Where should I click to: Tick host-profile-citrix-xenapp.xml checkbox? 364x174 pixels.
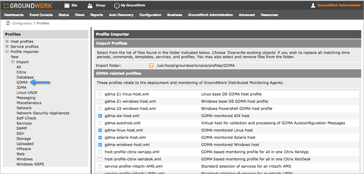(x=100, y=152)
